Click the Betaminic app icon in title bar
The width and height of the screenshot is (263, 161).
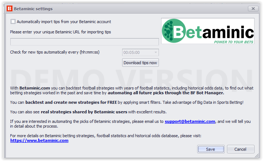click(10, 8)
